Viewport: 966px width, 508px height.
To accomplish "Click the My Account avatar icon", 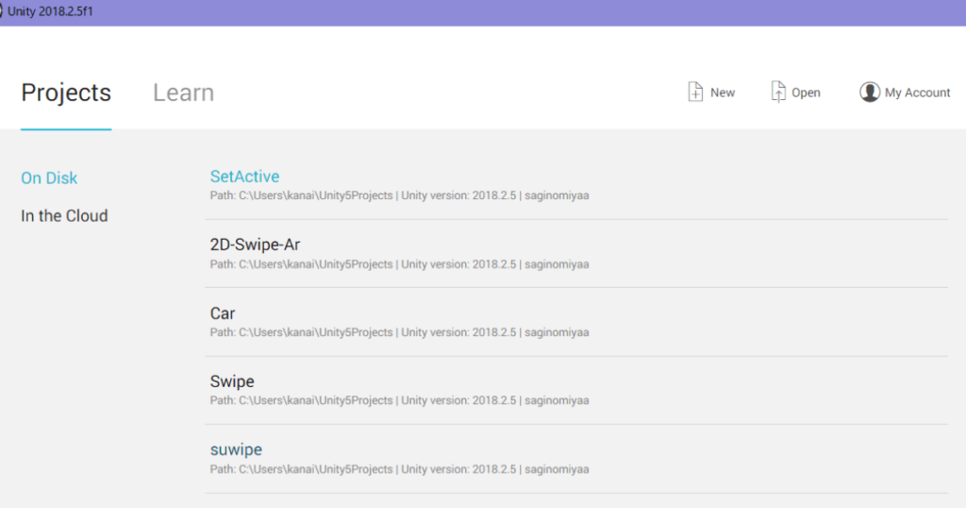I will coord(869,92).
